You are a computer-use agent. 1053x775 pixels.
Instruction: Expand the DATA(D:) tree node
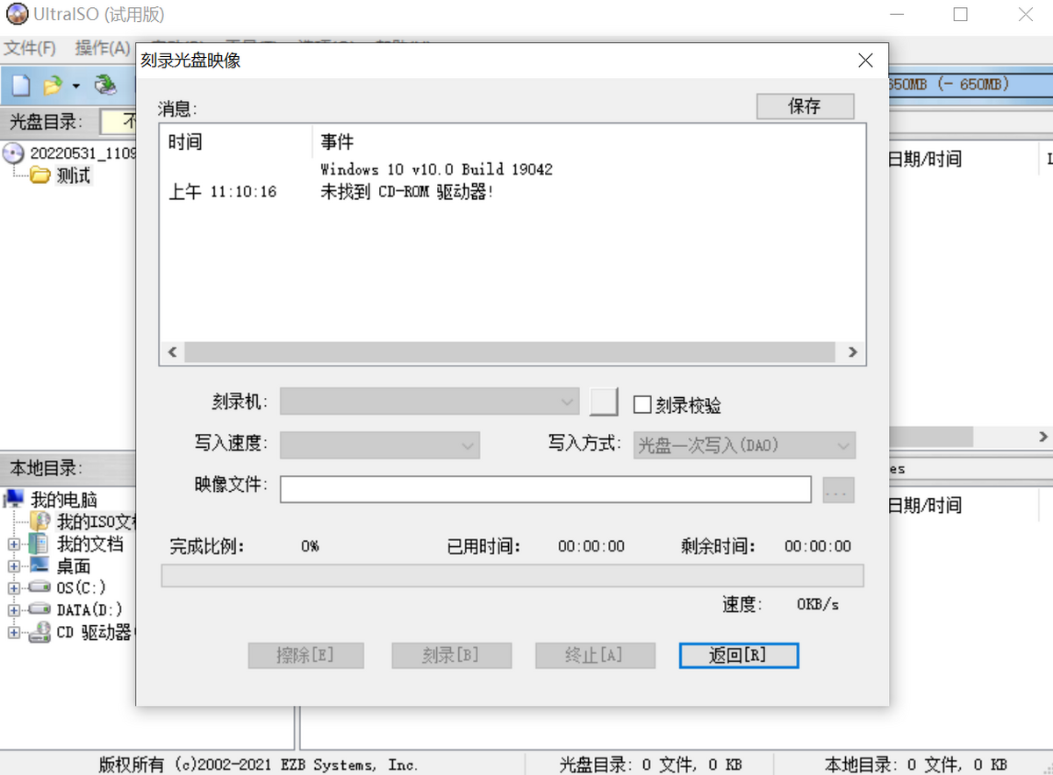click(x=13, y=609)
